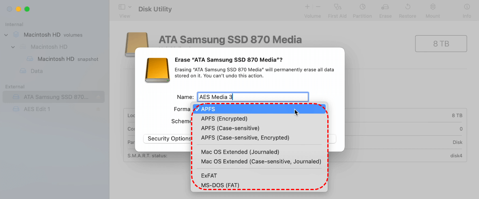Click the Erase toolbar icon
This screenshot has width=479, height=199.
tap(385, 7)
